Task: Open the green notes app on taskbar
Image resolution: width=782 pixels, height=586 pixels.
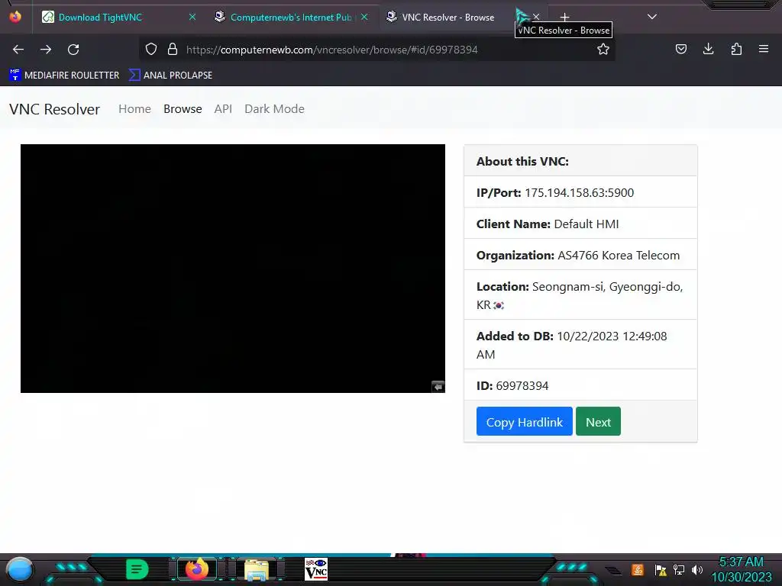Action: [x=137, y=569]
